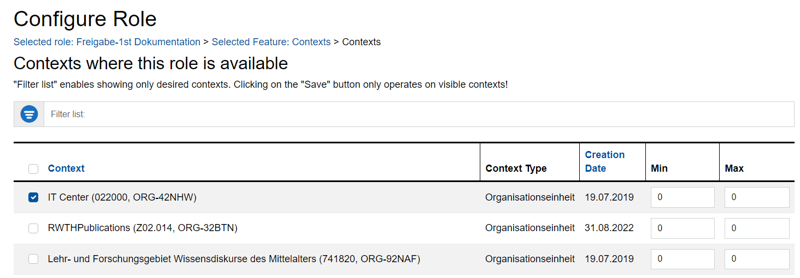This screenshot has height=278, width=800.
Task: Click the Context Type column header
Action: [516, 168]
